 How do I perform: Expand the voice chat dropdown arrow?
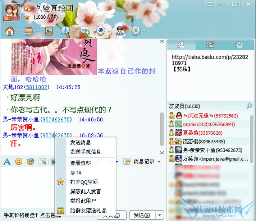click(x=74, y=31)
